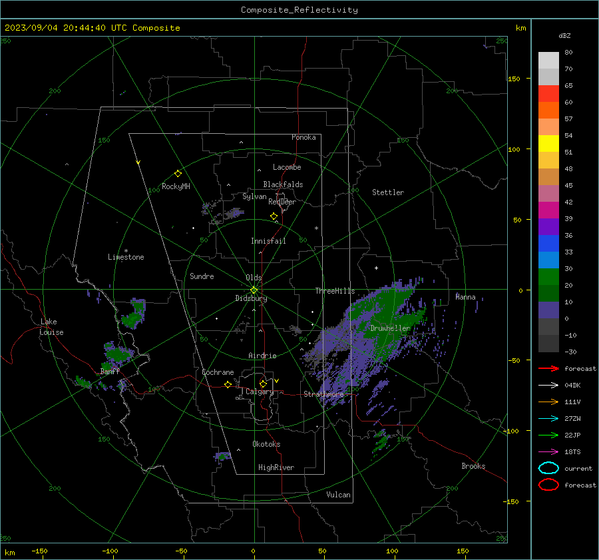Click the 51 dBZ yellow color swatch
This screenshot has height=560, width=599.
pos(548,144)
